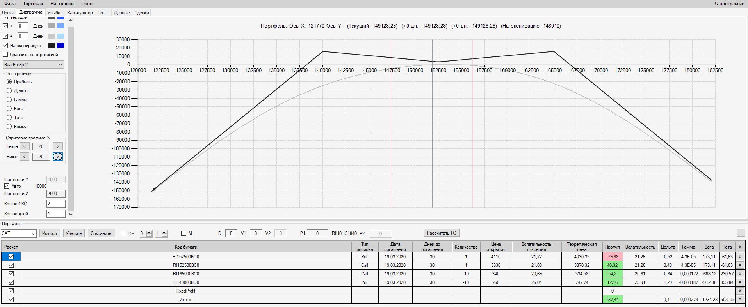Viewport: 748px width, 307px height.
Task: Decrease the Ниже percent with left arrow
Action: pyautogui.click(x=24, y=157)
